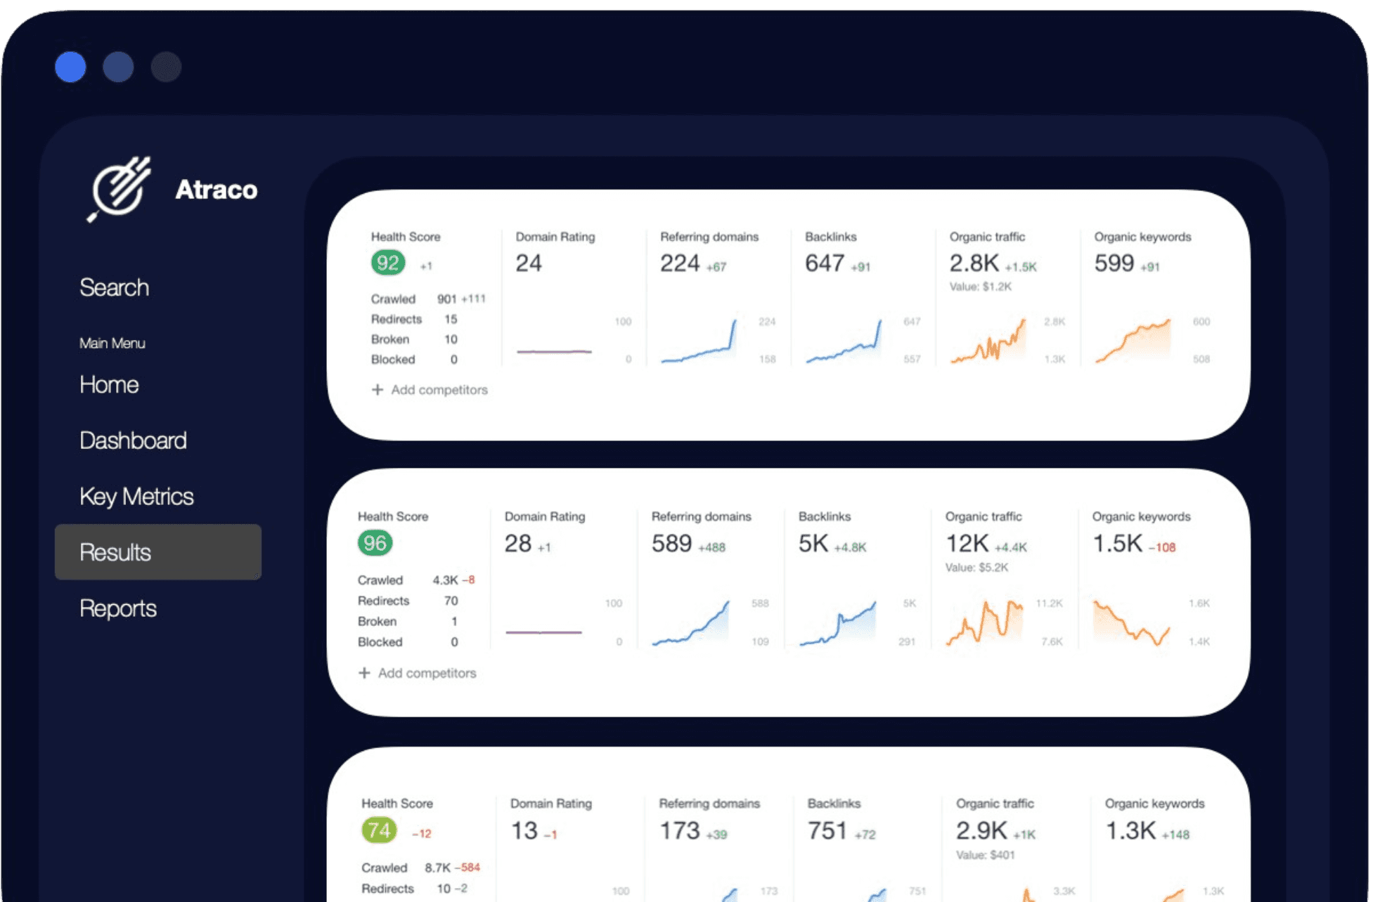Click the Backlinks value 647

click(x=825, y=263)
